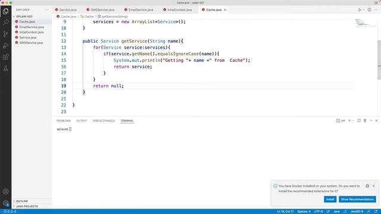Open the feedback icon in status bar
Screen dimensions: 381x214
click(368, 212)
